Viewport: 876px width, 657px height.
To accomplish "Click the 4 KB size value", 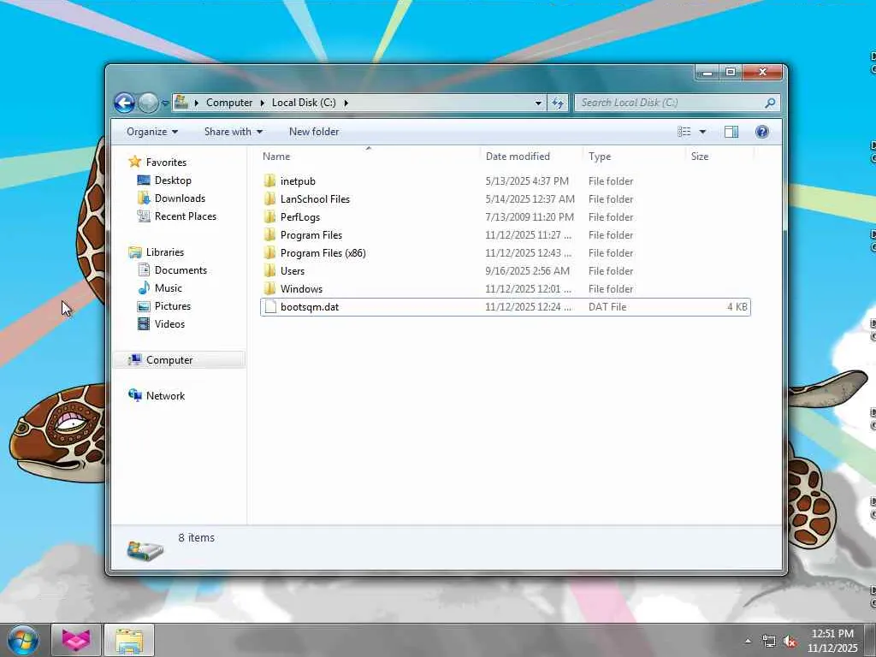I will coord(737,307).
